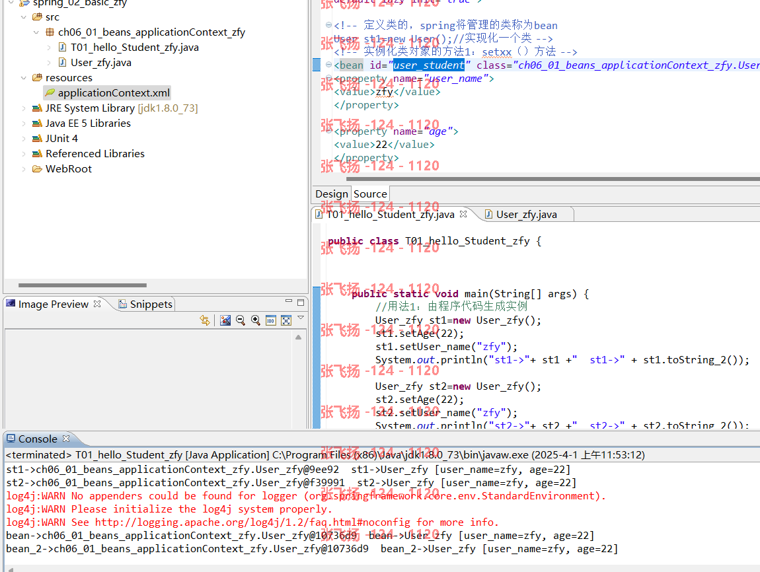Switch to the Source tab of XML editor

tap(370, 194)
